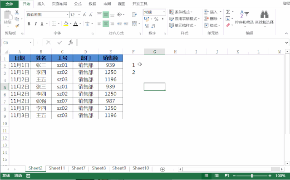The image size is (290, 180).
Task: Apply comma style
Action: [x=162, y=19]
